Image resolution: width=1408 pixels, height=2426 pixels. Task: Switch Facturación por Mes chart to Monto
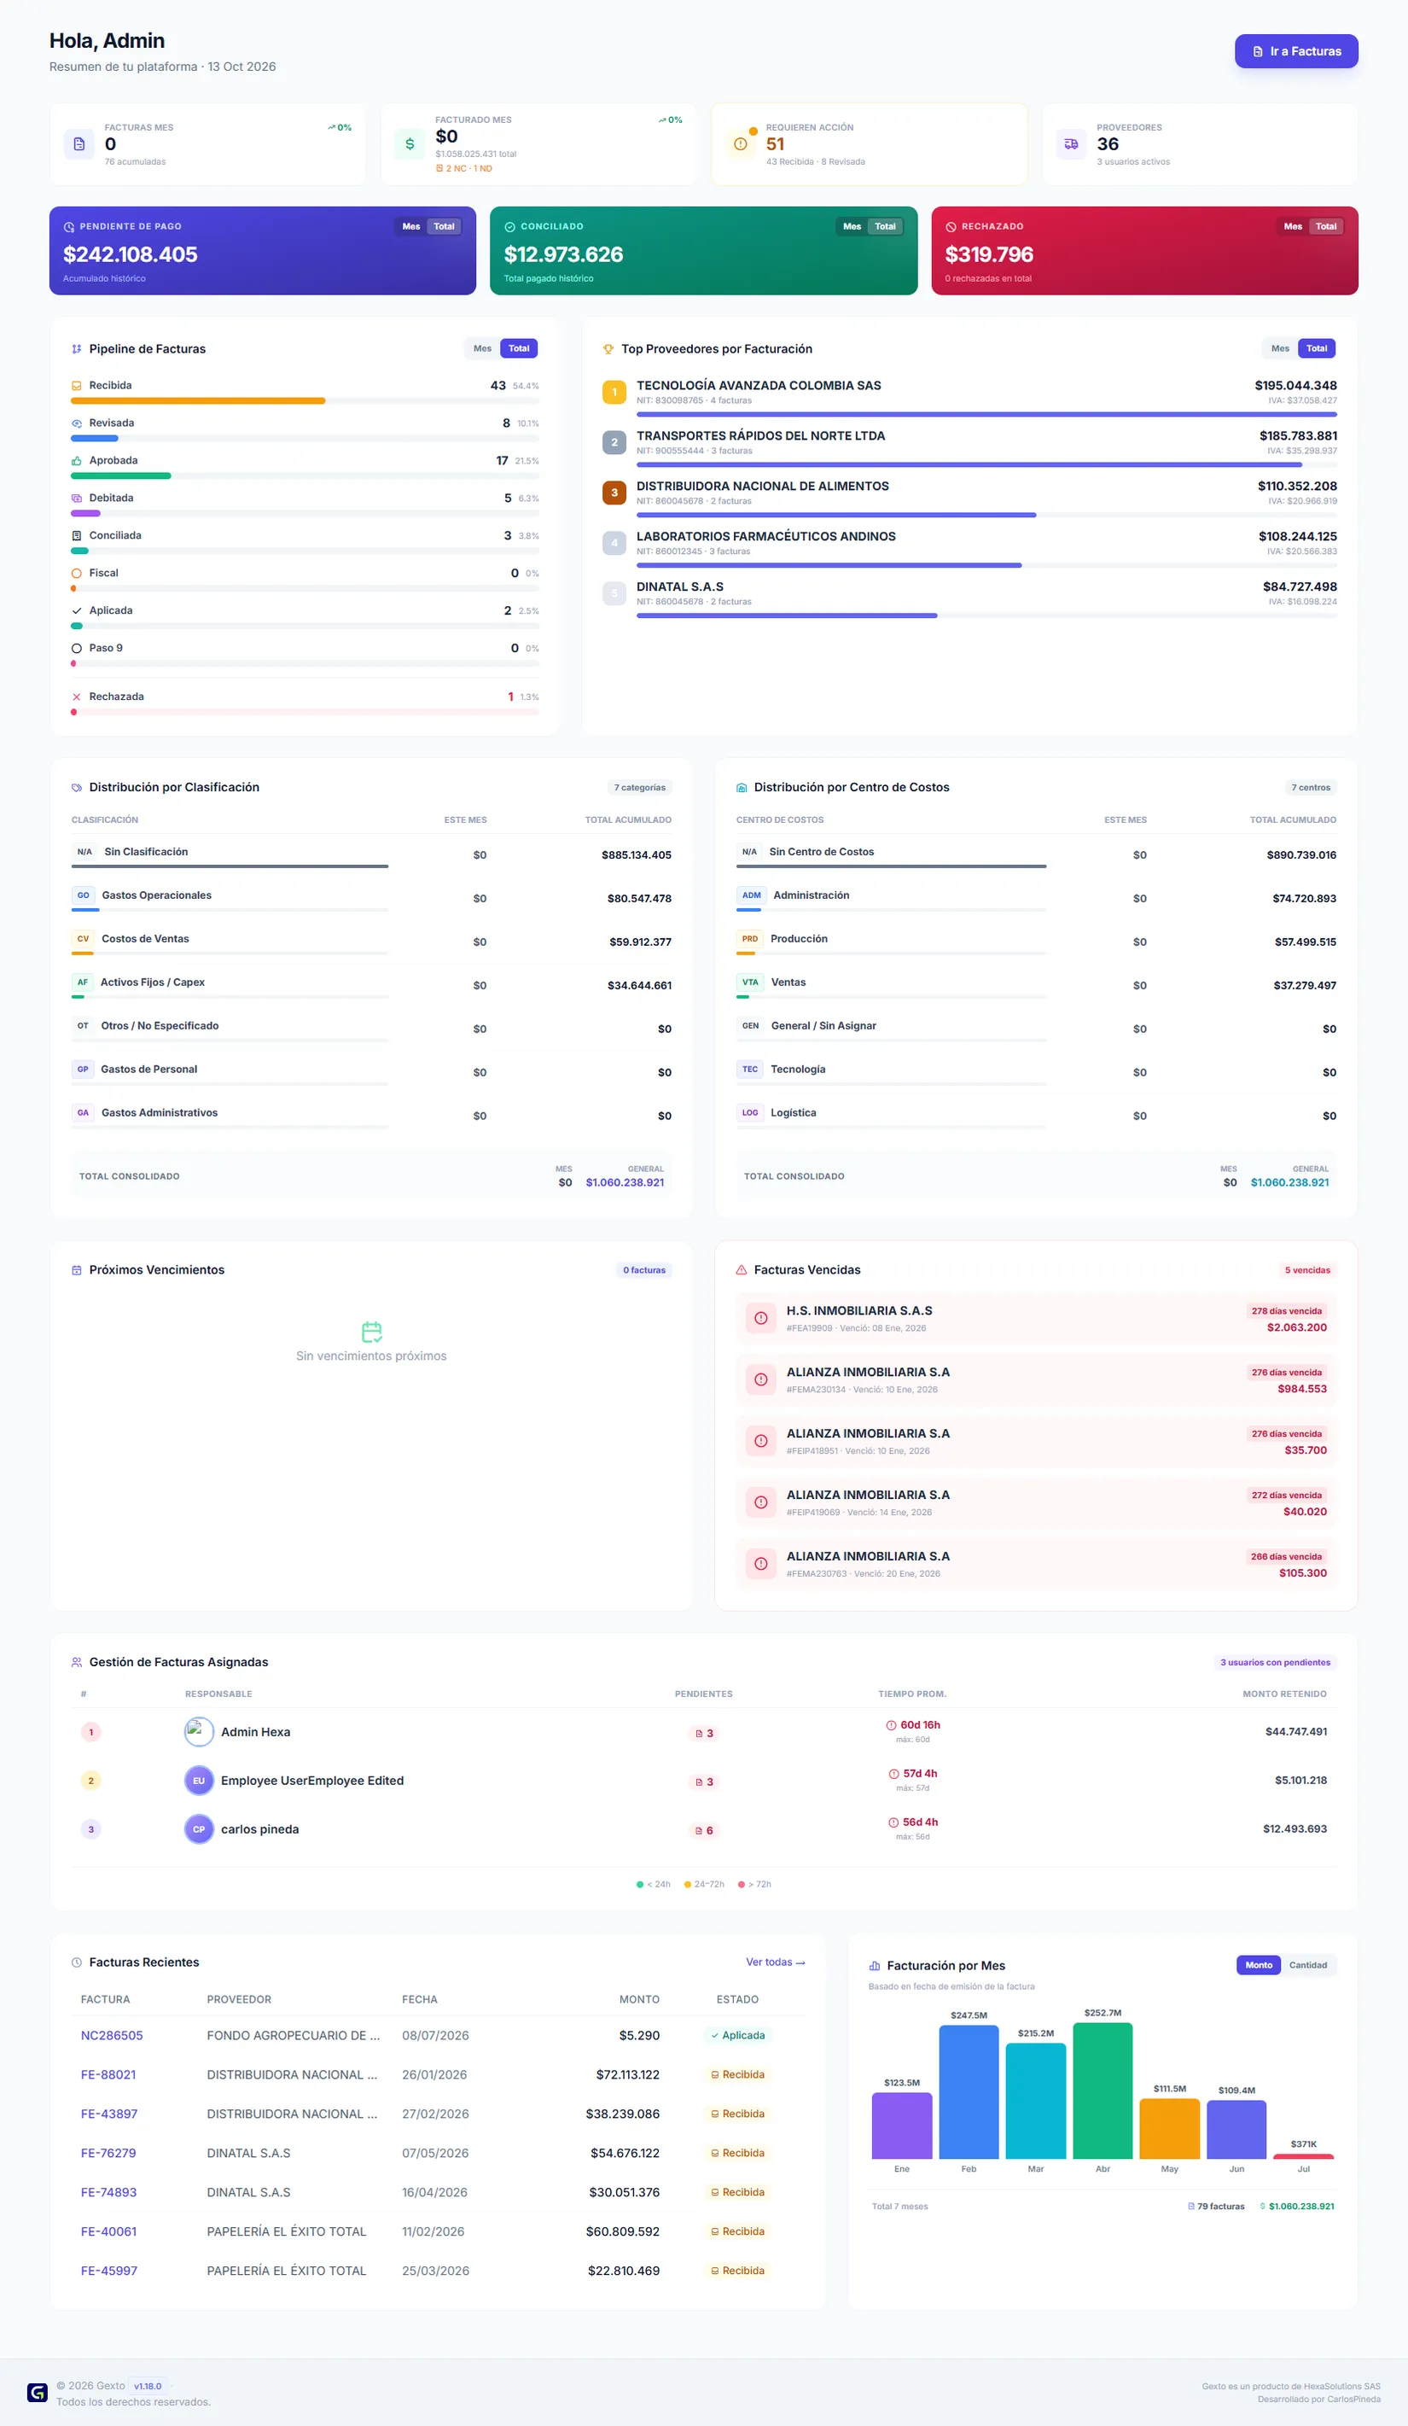pyautogui.click(x=1258, y=1965)
